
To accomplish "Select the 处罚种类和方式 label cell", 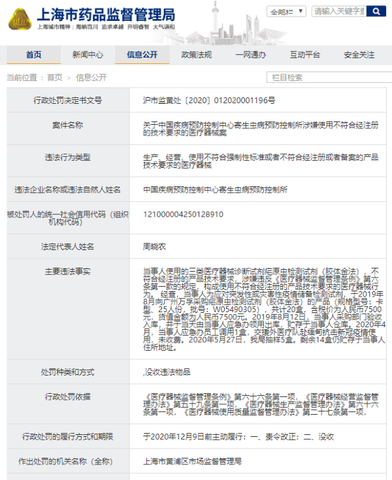I will tap(68, 372).
